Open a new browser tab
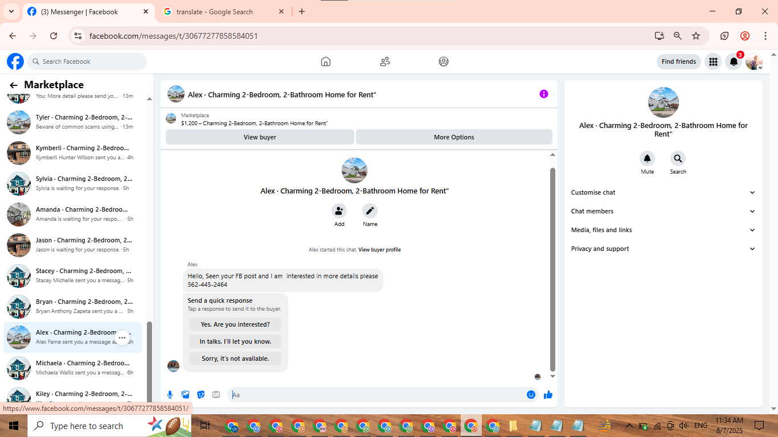The width and height of the screenshot is (778, 437). pos(302,11)
